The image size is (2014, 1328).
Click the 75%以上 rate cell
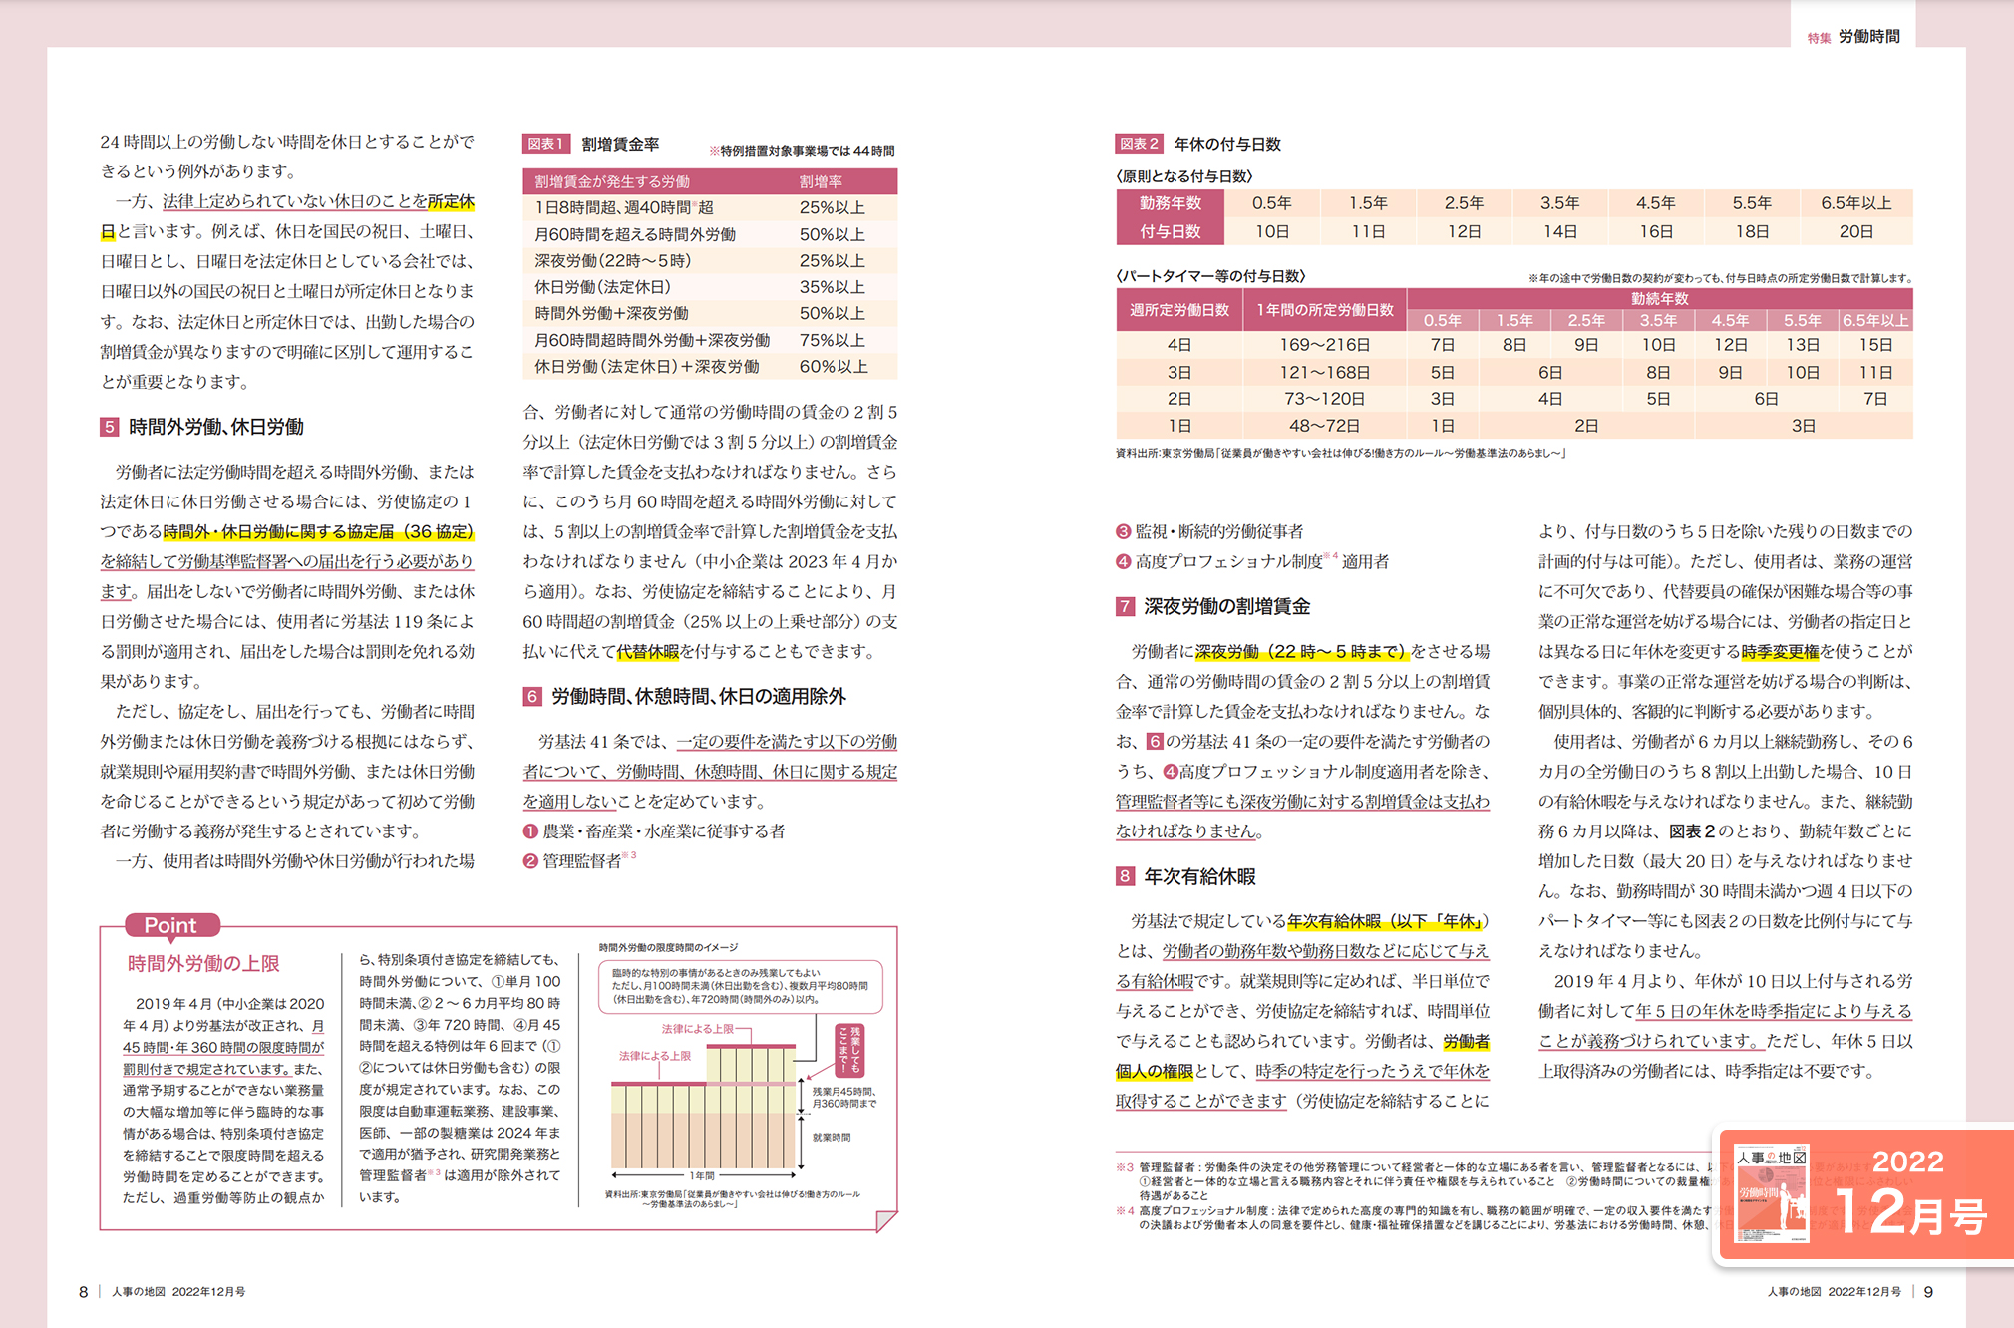click(832, 340)
